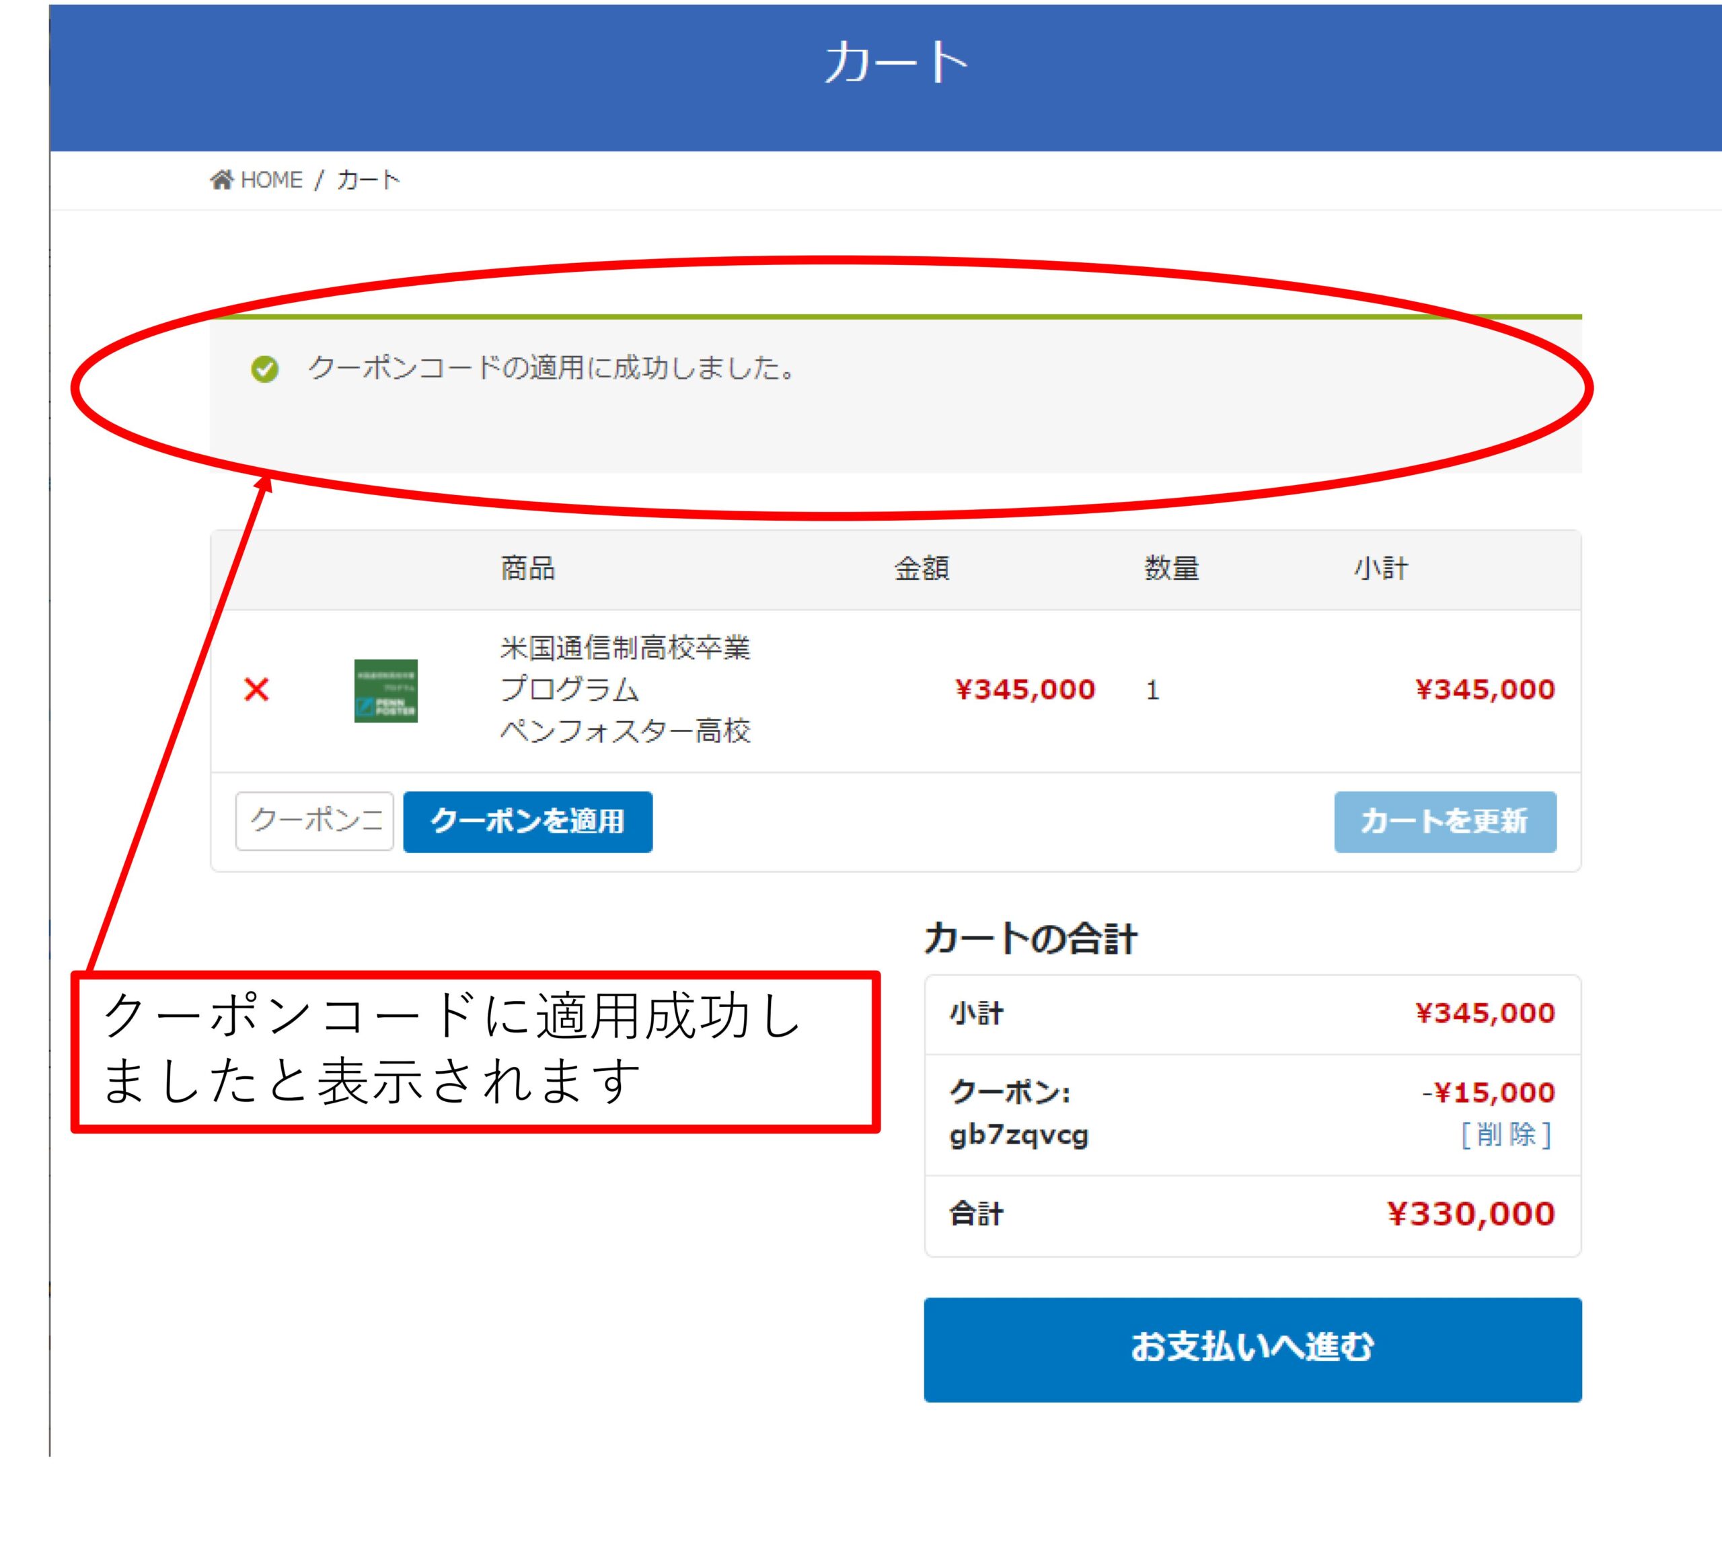Click the quantity value 1
Viewport: 1722px width, 1560px height.
click(x=1152, y=690)
